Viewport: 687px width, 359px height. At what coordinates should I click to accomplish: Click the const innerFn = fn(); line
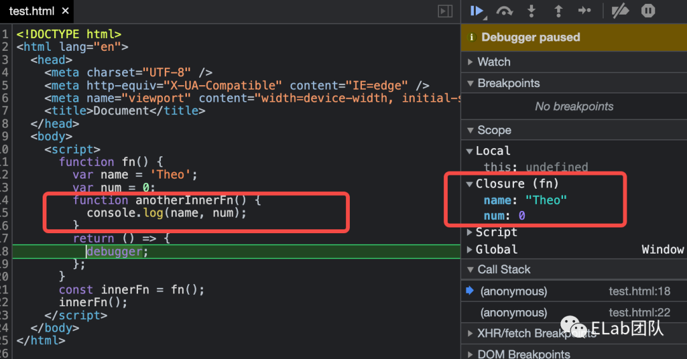tap(132, 290)
